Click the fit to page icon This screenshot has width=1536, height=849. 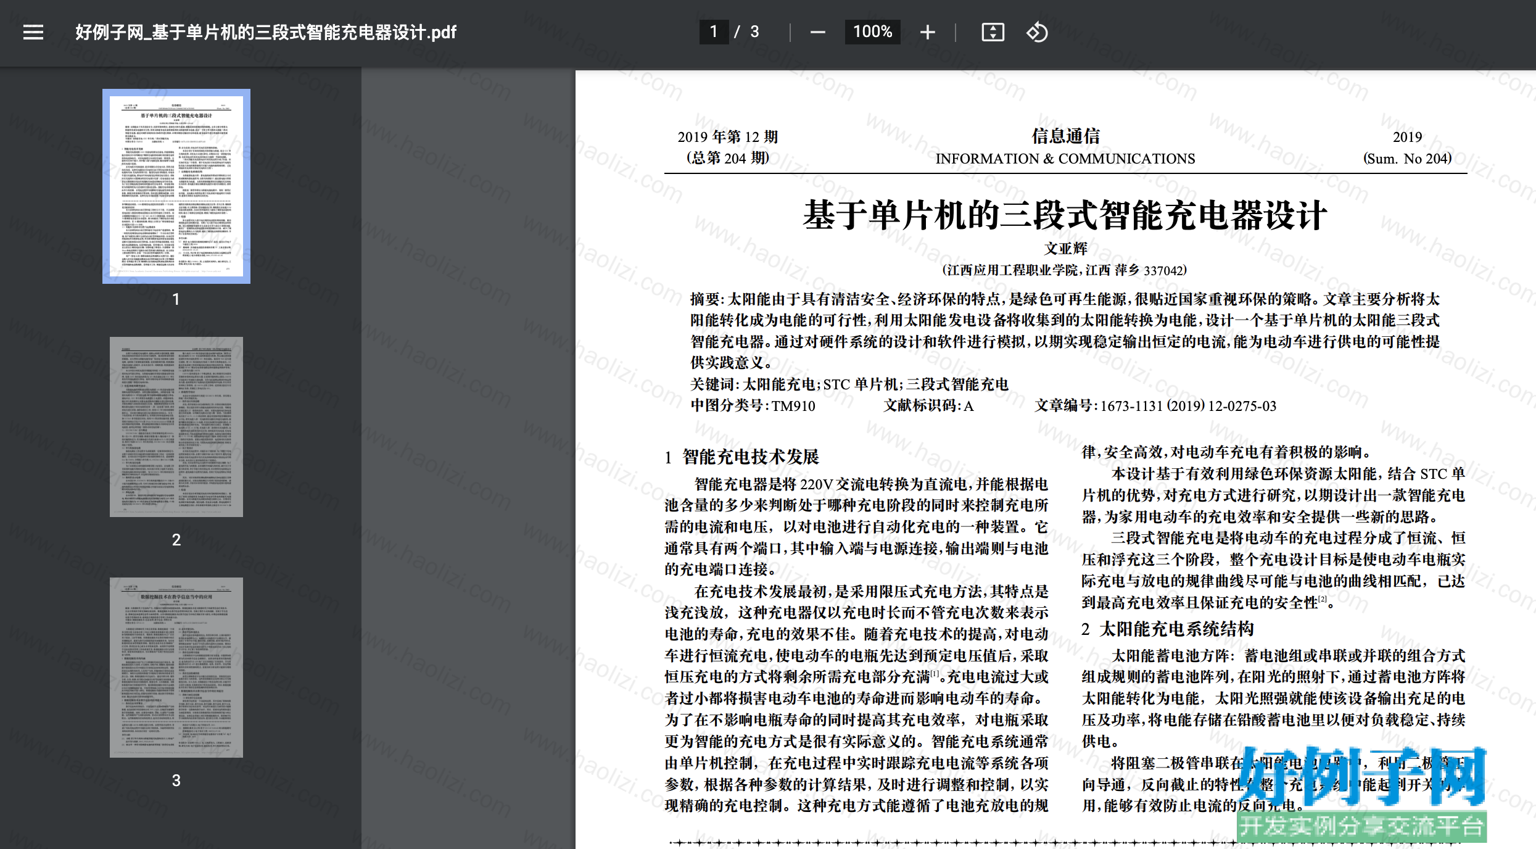pos(993,32)
